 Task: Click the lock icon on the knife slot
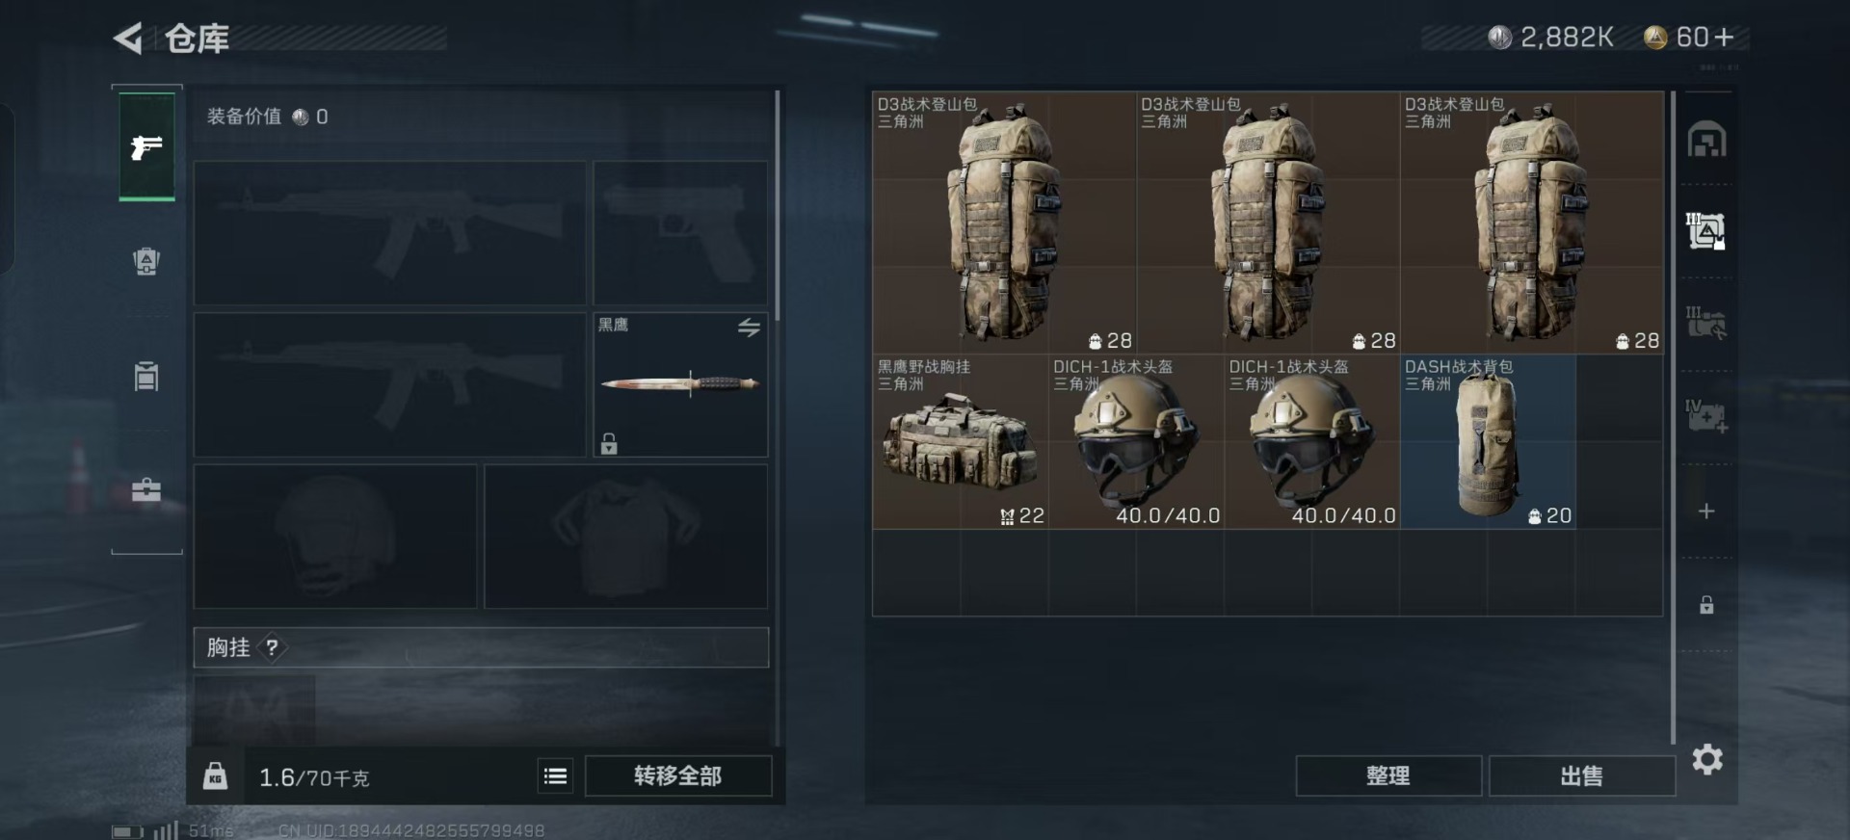tap(609, 444)
